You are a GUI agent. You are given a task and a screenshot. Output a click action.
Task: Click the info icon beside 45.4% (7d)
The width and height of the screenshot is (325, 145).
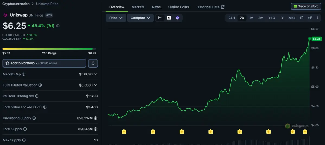point(58,26)
